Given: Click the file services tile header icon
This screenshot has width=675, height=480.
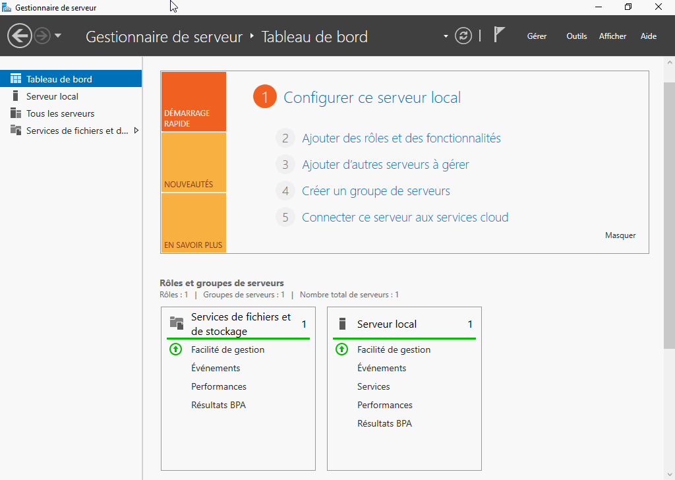Looking at the screenshot, I should coord(176,323).
